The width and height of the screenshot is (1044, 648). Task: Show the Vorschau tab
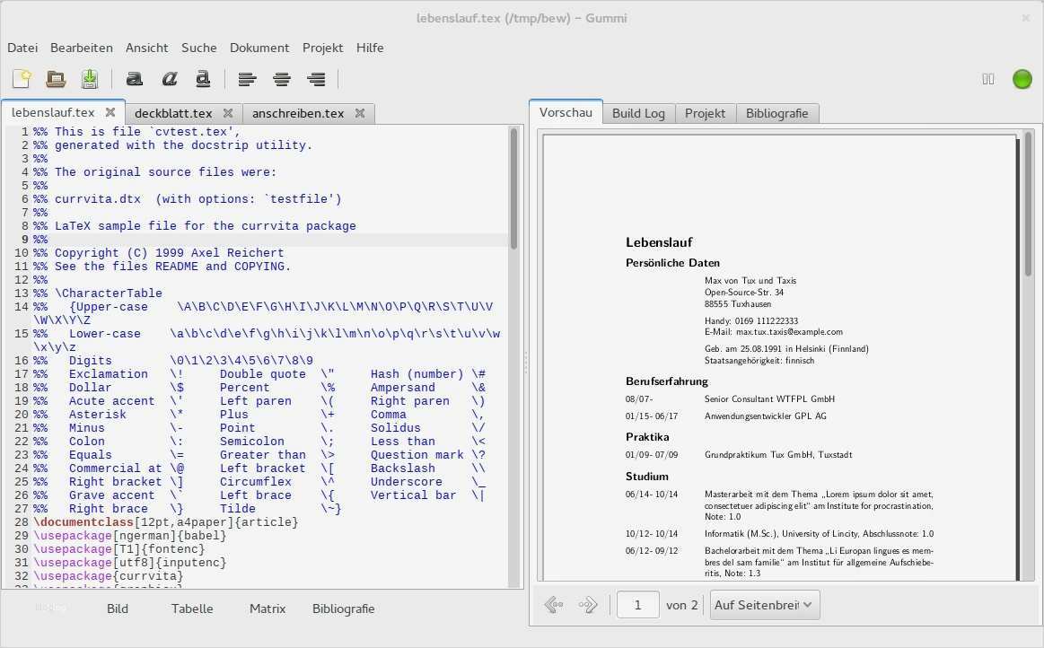pos(566,112)
